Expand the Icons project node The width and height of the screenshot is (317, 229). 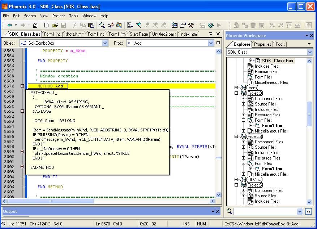point(236,87)
